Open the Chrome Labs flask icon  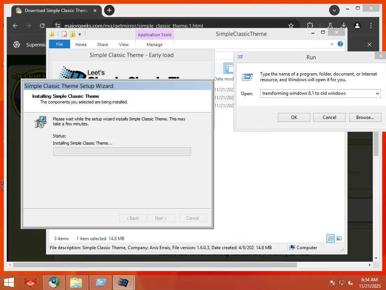click(x=330, y=25)
